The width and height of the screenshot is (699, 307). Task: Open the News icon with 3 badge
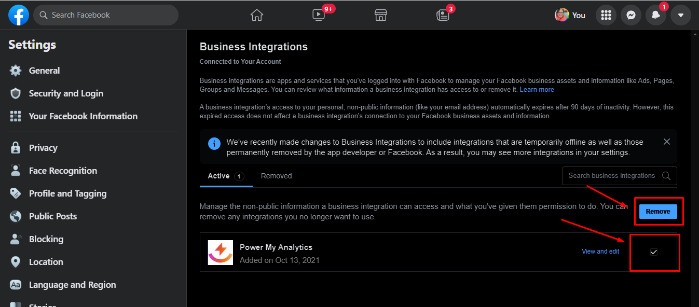tap(443, 15)
